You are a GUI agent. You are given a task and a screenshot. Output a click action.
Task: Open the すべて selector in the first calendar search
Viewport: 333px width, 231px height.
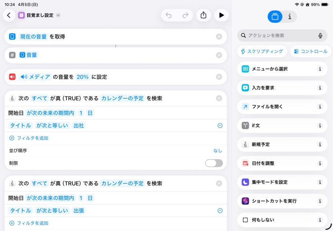tap(39, 98)
